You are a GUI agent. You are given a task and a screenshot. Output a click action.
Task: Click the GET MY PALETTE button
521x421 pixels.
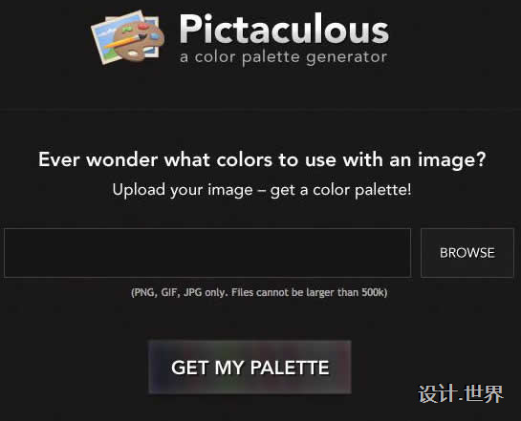click(250, 368)
